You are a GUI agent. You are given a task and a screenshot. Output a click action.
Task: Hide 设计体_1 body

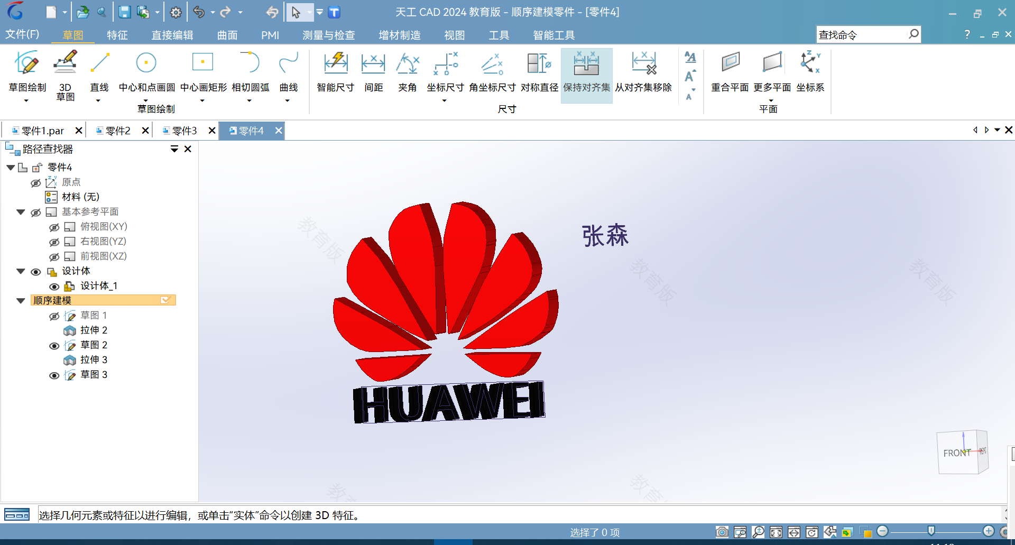(54, 287)
